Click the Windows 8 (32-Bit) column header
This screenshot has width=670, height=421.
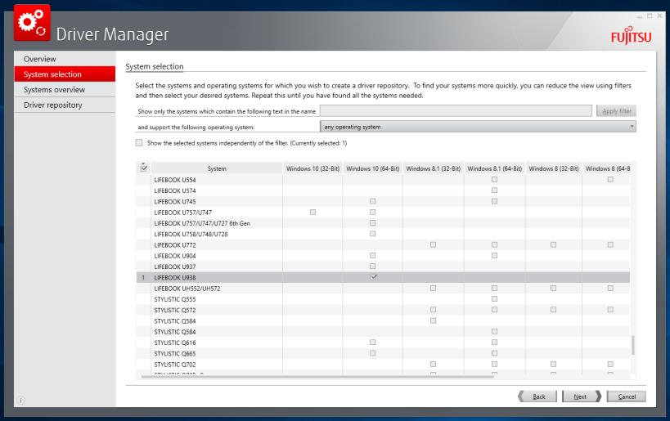click(553, 168)
